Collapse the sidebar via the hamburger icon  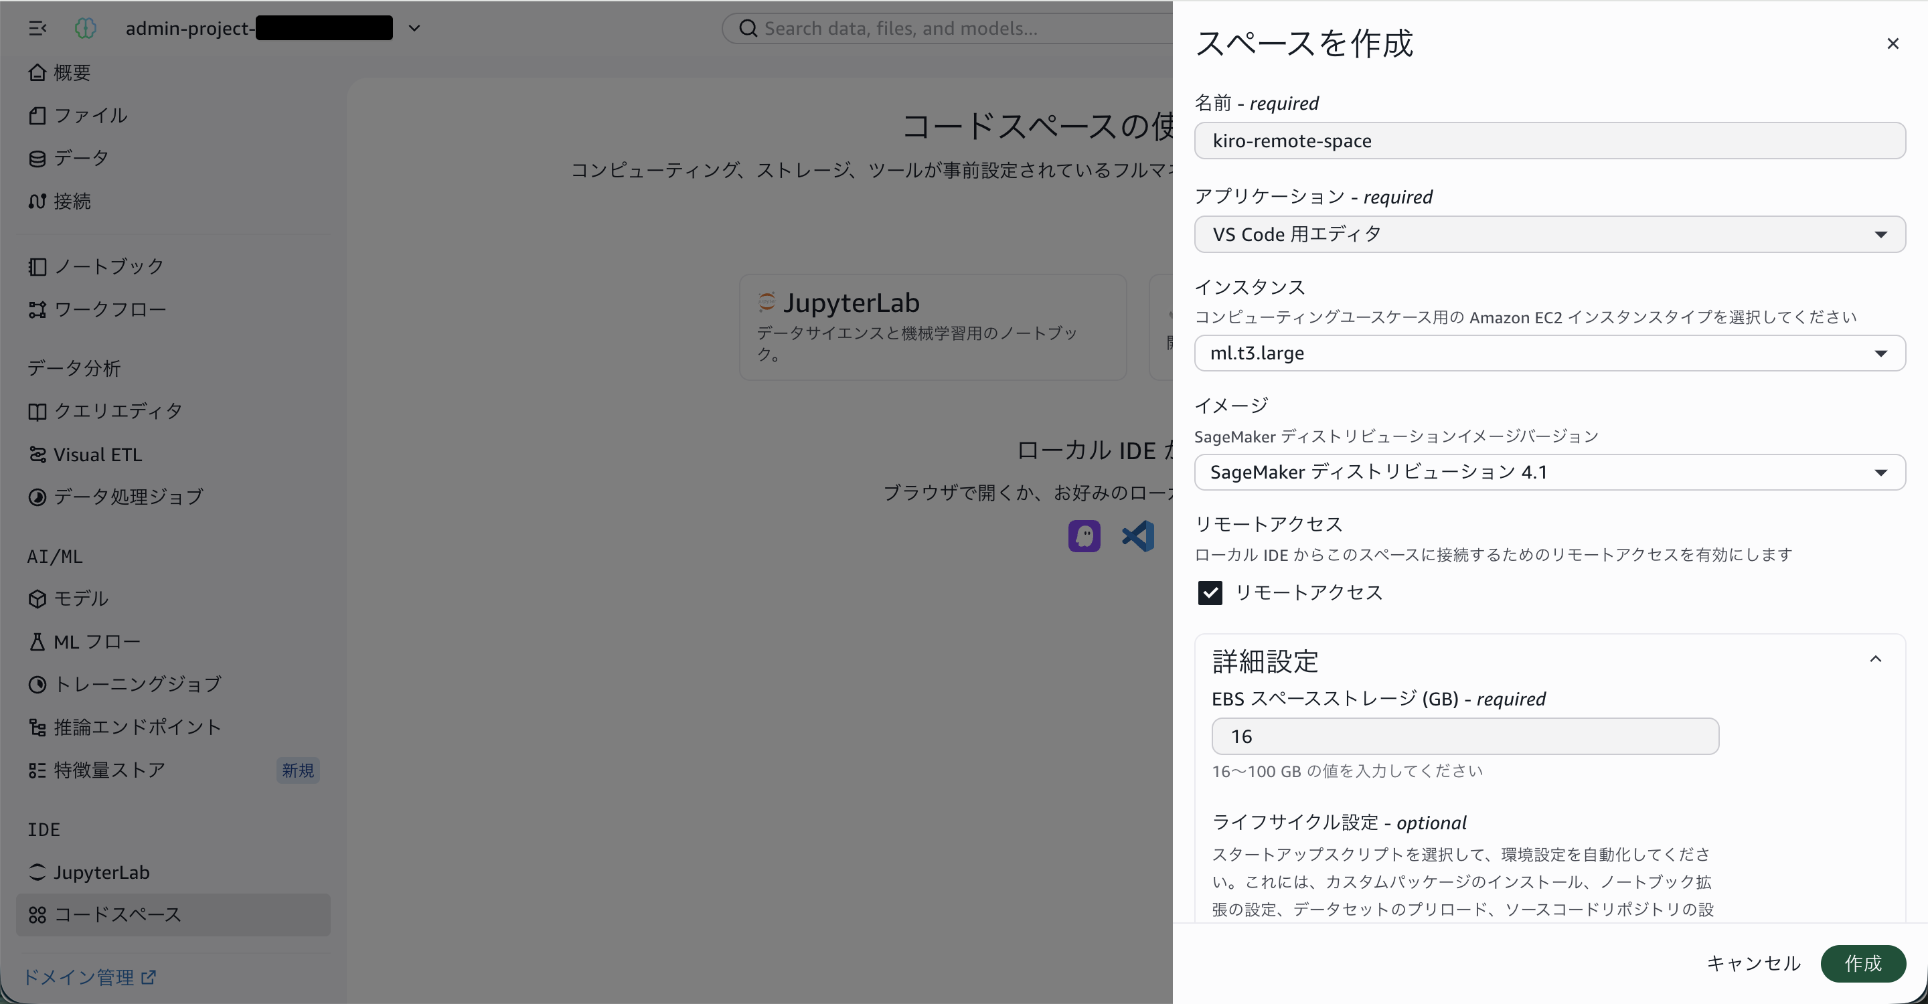click(37, 28)
